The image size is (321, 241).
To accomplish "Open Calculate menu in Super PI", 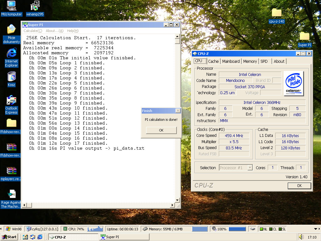I will click(x=33, y=31).
